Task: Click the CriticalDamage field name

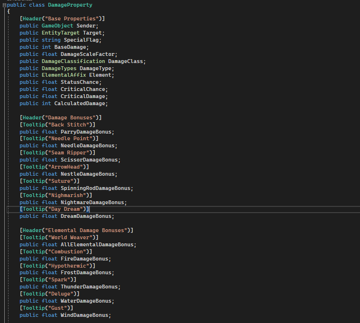Action: [83, 96]
